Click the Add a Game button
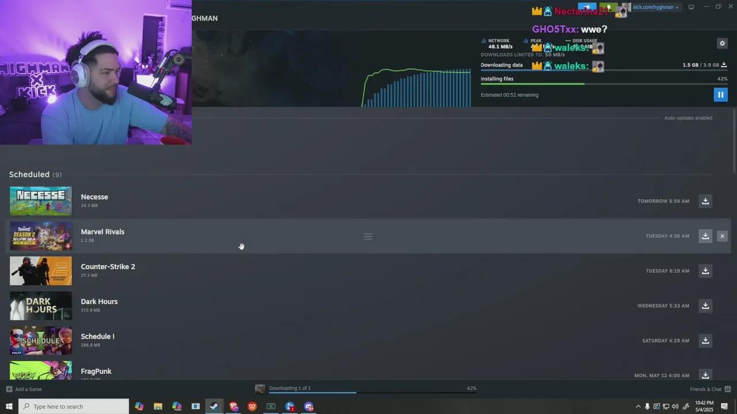This screenshot has width=737, height=414. (24, 389)
